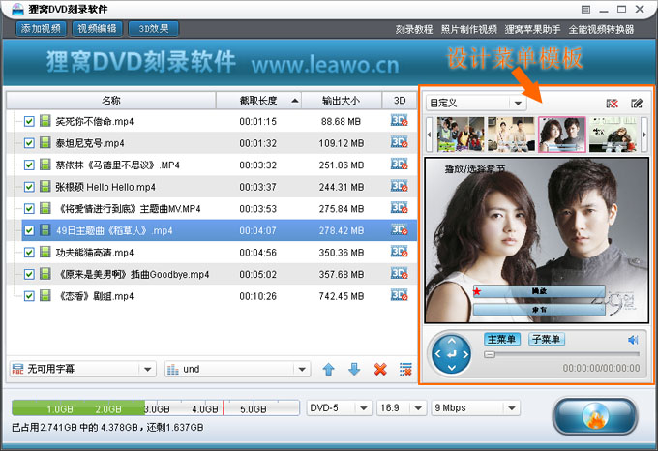
Task: Uncheck the 泰坦尼克号.mp4 checkbox
Action: click(x=29, y=143)
